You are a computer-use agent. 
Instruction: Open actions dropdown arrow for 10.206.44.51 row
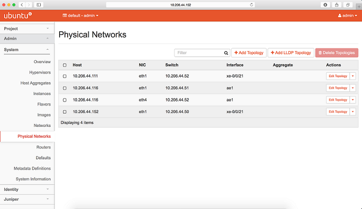click(x=353, y=88)
